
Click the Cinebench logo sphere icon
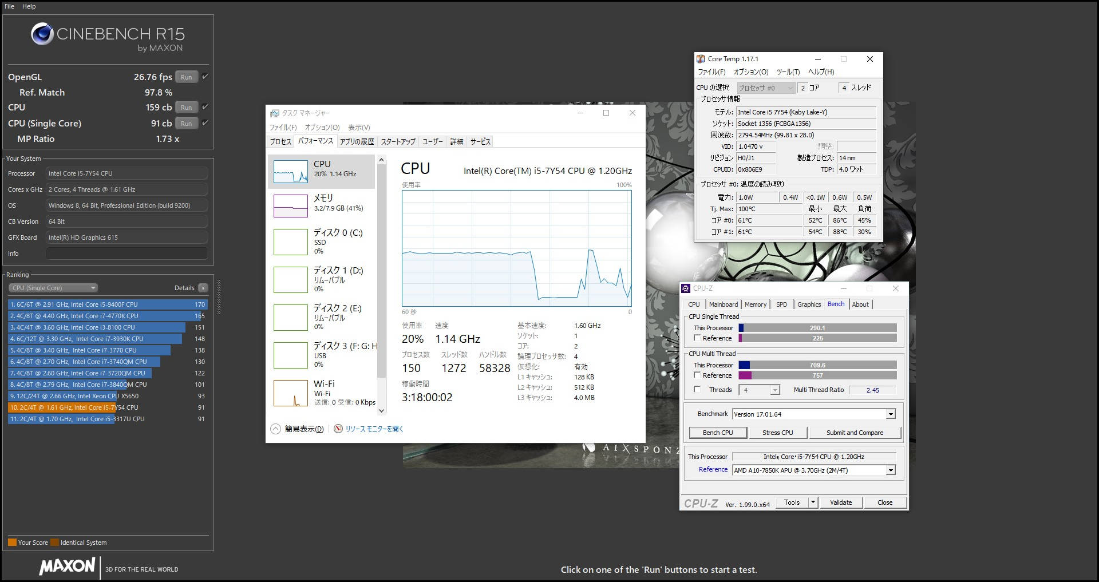coord(42,34)
